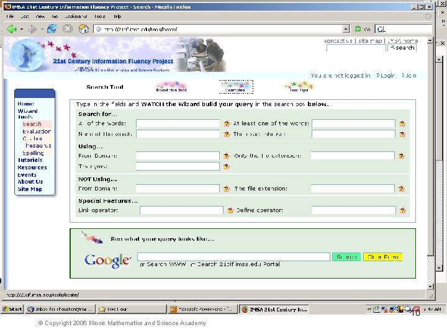447x335 pixels.
Task: Click the Examples star icon
Action: point(236,87)
